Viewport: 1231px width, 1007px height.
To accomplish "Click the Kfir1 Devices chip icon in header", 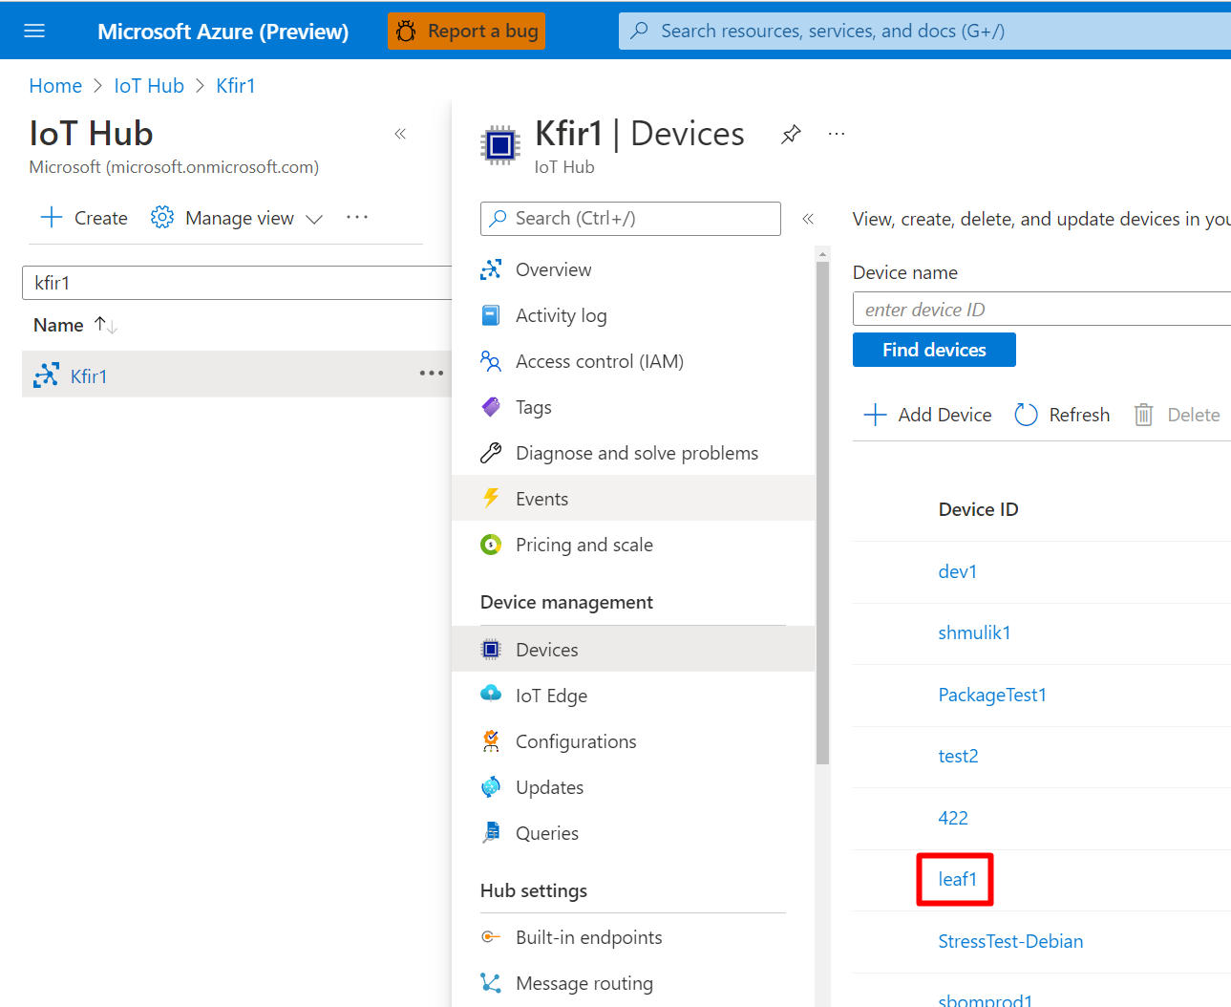I will tap(500, 145).
